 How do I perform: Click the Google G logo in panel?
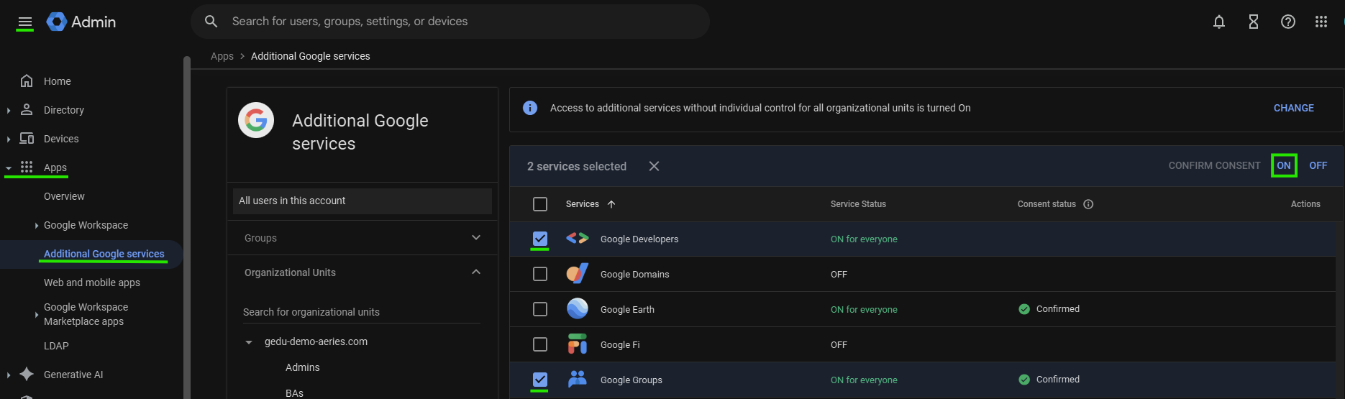pos(256,120)
